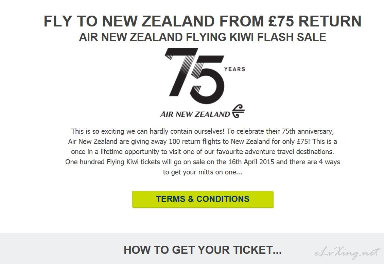Click 'to get your mitts on one...' line
This screenshot has height=264, width=384.
[203, 172]
